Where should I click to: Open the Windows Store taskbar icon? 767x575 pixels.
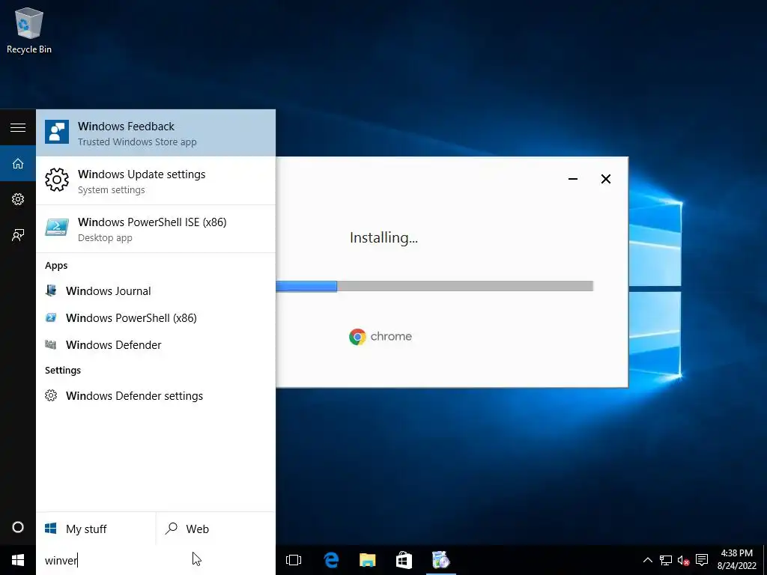tap(404, 560)
